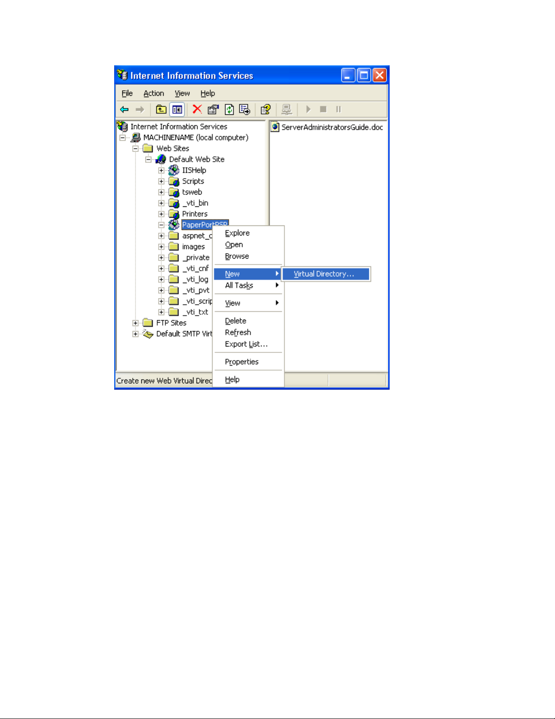555x719 pixels.
Task: Click the IIS icon in the title bar
Action: pyautogui.click(x=122, y=75)
